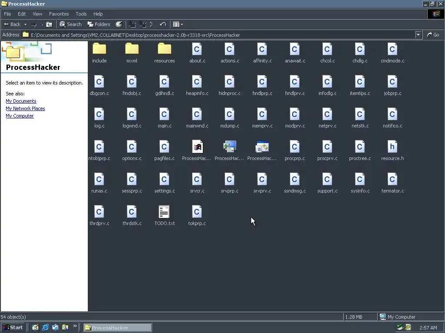This screenshot has height=333, width=445.
Task: Select the about.c file icon
Action: 197,49
